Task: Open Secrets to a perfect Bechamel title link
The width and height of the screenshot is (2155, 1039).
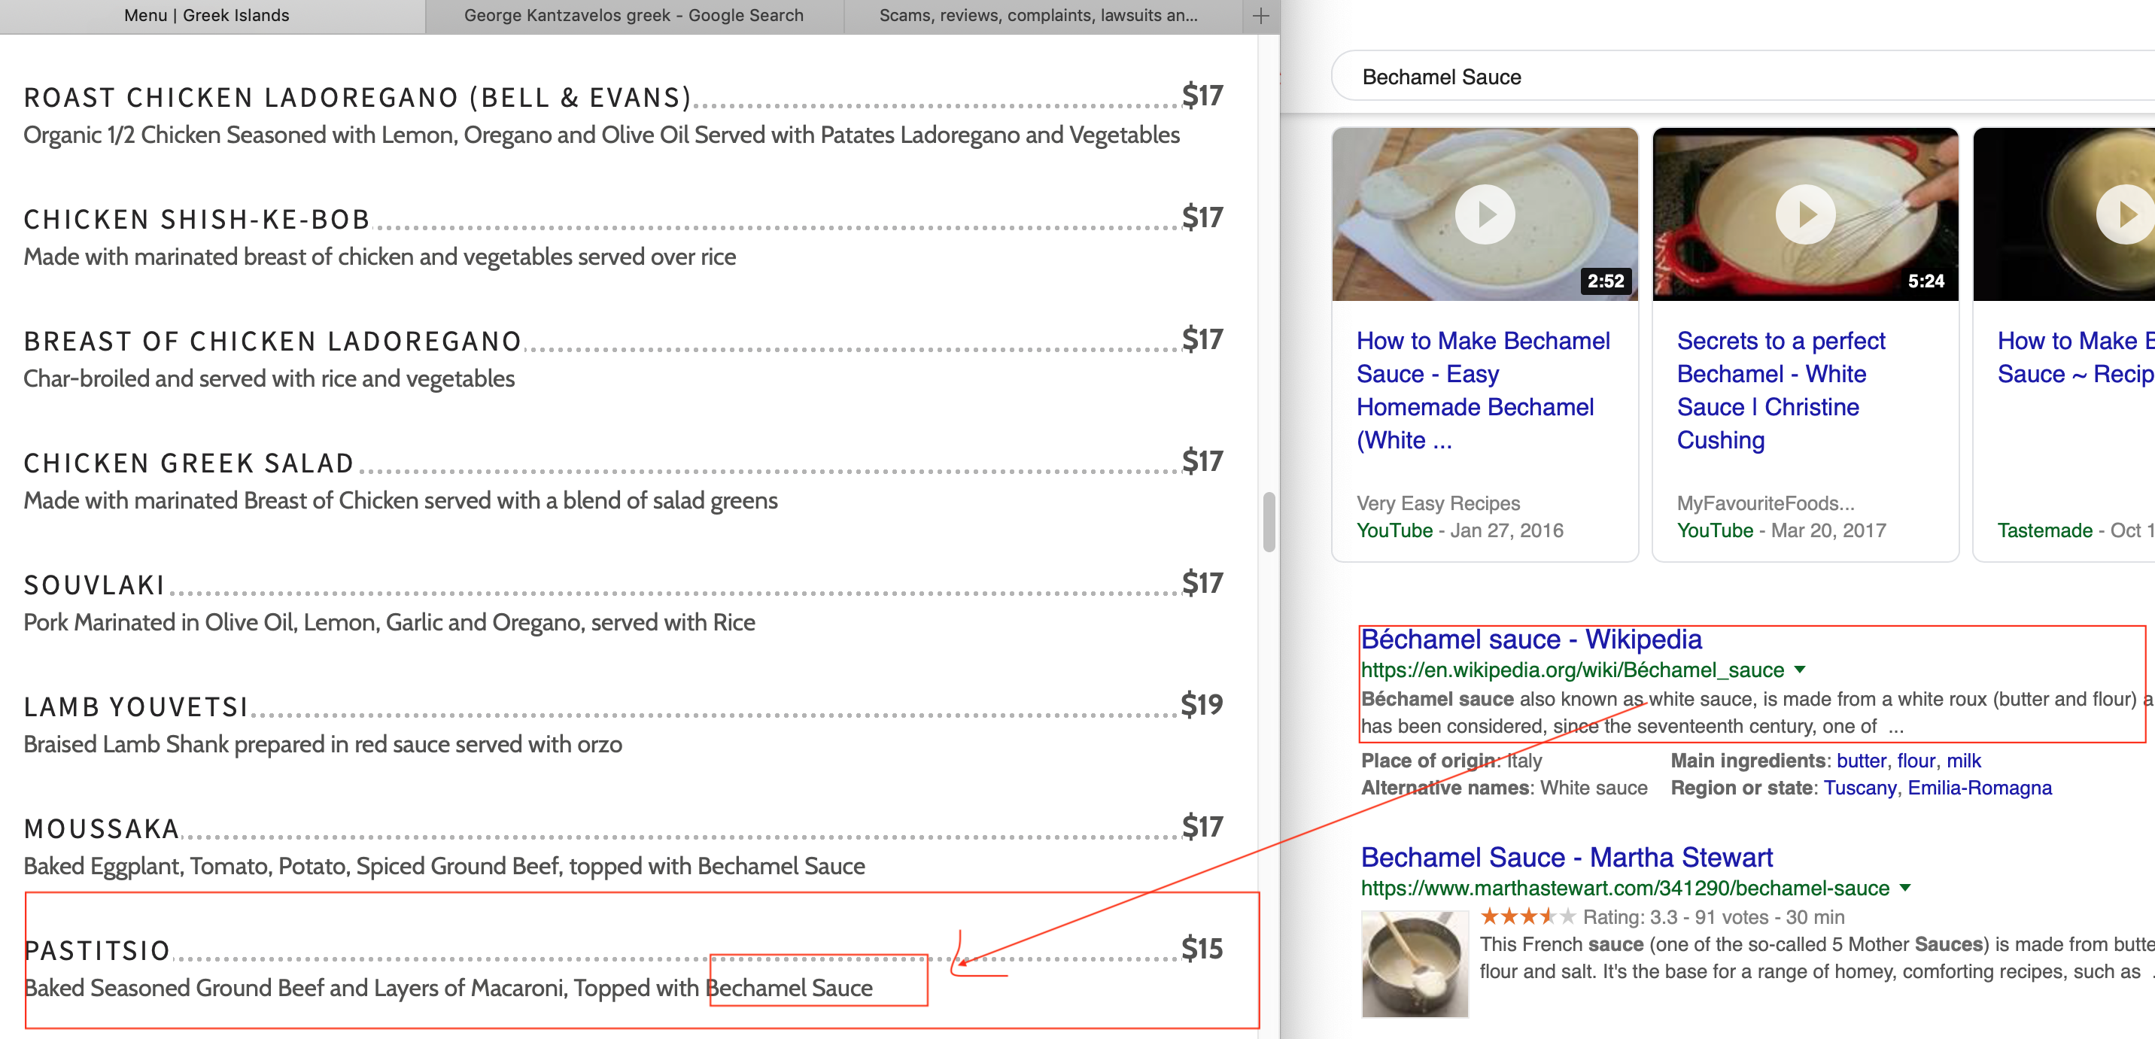Action: pyautogui.click(x=1780, y=390)
